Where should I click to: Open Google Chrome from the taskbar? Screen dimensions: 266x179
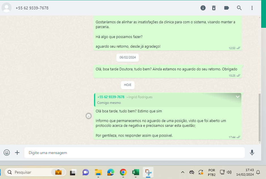click(x=123, y=172)
